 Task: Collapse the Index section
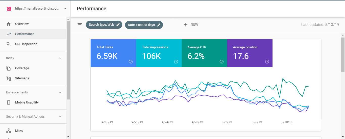coord(60,58)
